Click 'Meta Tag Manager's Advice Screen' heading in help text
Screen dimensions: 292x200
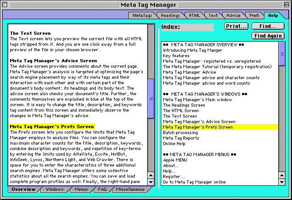click(53, 61)
